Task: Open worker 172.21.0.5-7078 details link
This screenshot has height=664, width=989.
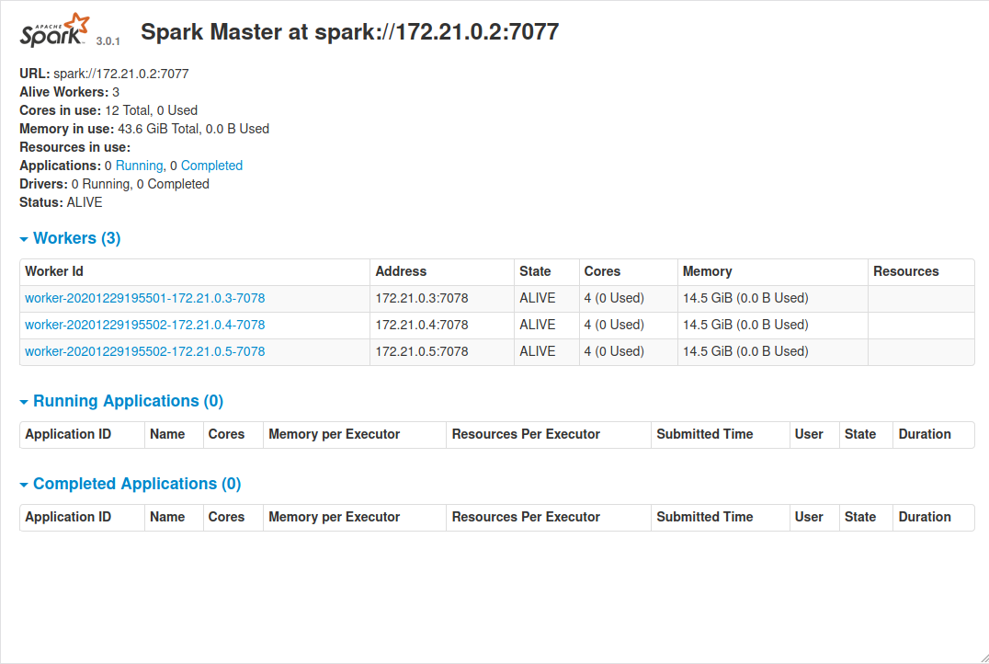Action: point(145,351)
